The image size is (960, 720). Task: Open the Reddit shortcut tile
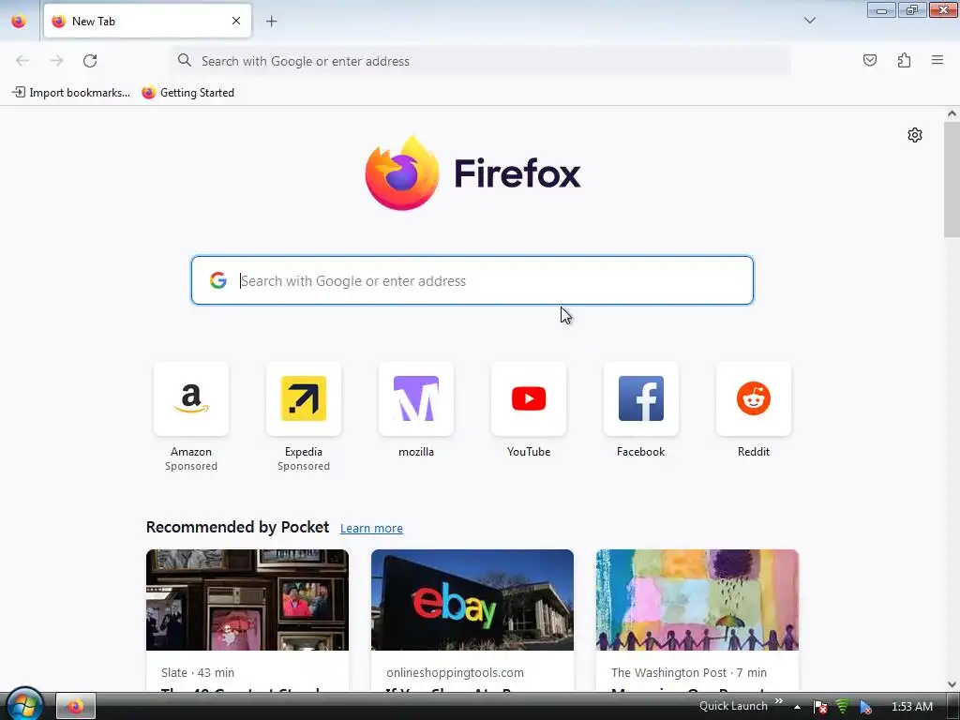click(x=754, y=398)
